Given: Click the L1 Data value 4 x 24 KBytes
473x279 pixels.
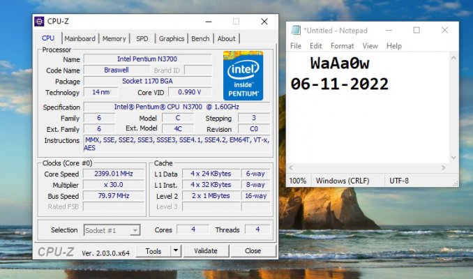Looking at the screenshot, I should 211,174.
